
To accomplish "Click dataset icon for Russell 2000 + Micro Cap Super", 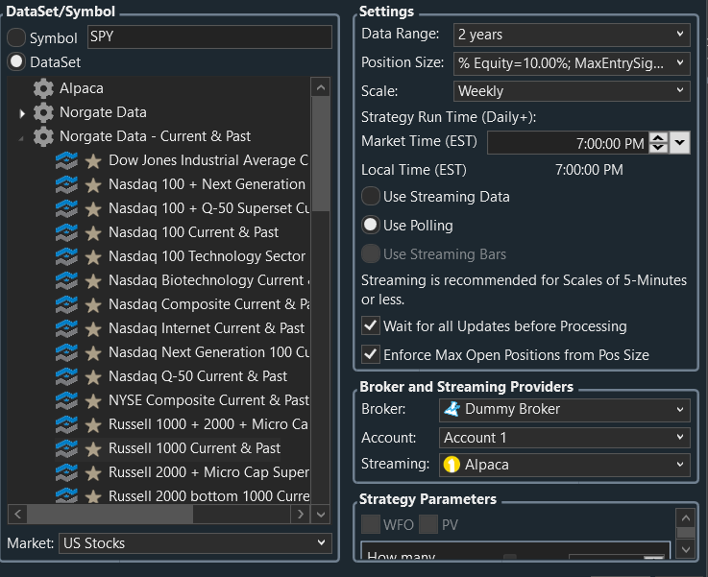I will point(66,472).
